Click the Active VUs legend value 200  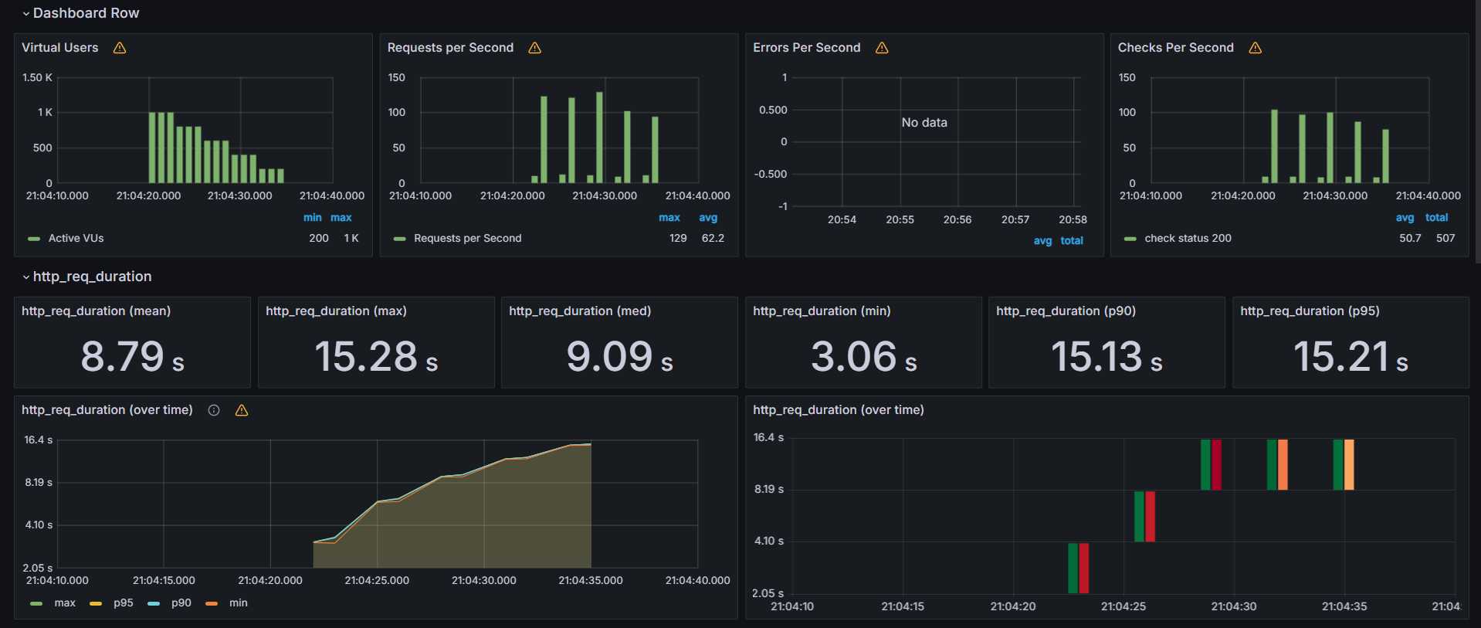319,238
